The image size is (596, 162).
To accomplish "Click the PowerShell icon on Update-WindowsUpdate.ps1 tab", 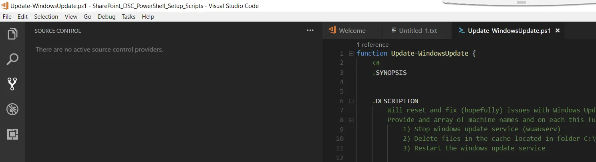I will [461, 30].
